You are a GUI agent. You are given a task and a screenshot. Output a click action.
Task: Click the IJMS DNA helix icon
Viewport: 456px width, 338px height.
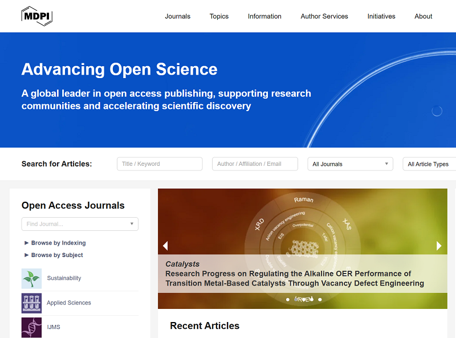31,328
